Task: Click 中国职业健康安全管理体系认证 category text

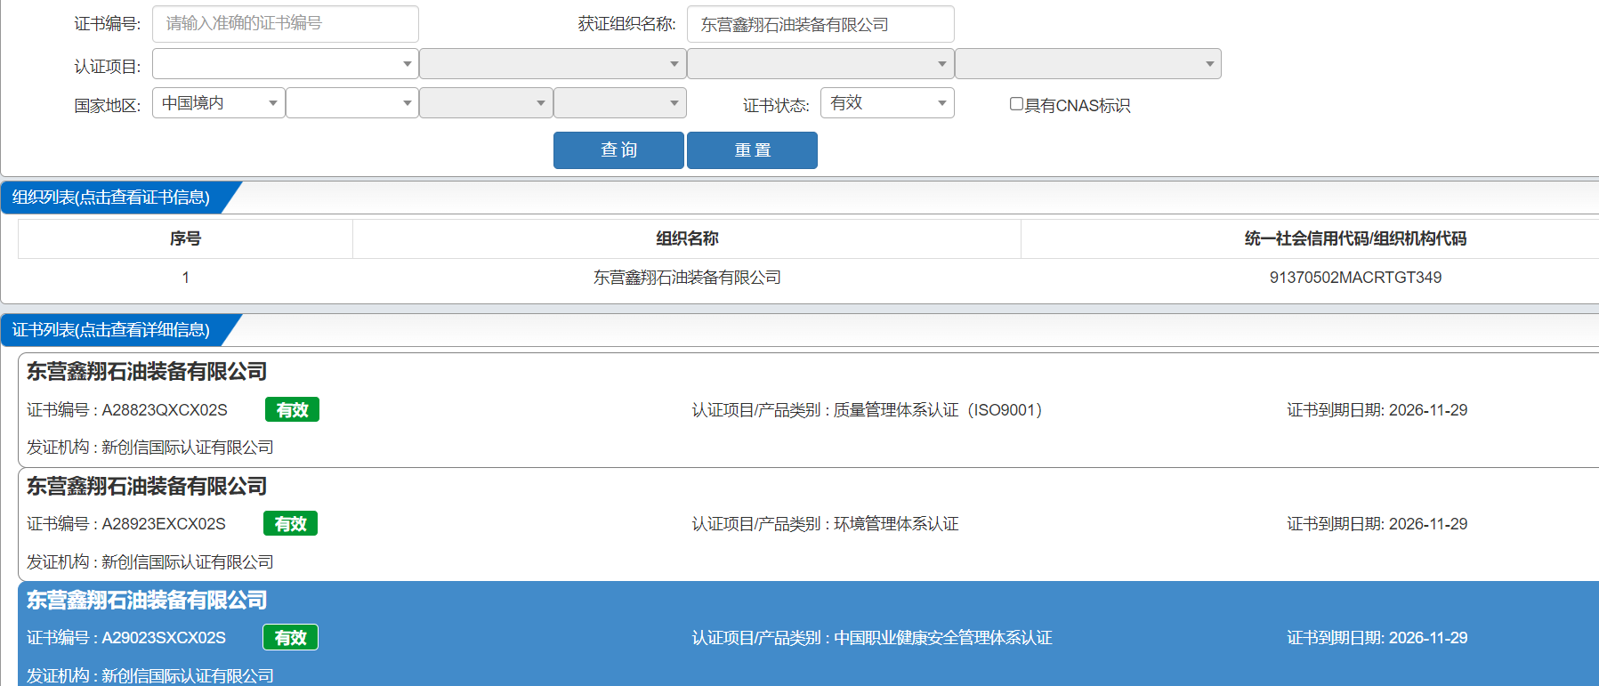Action: 942,638
